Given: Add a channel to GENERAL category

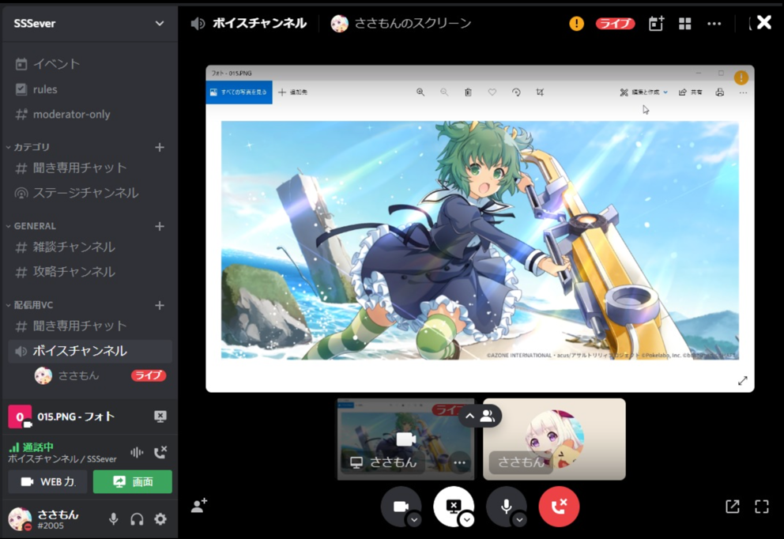Looking at the screenshot, I should click(x=160, y=227).
